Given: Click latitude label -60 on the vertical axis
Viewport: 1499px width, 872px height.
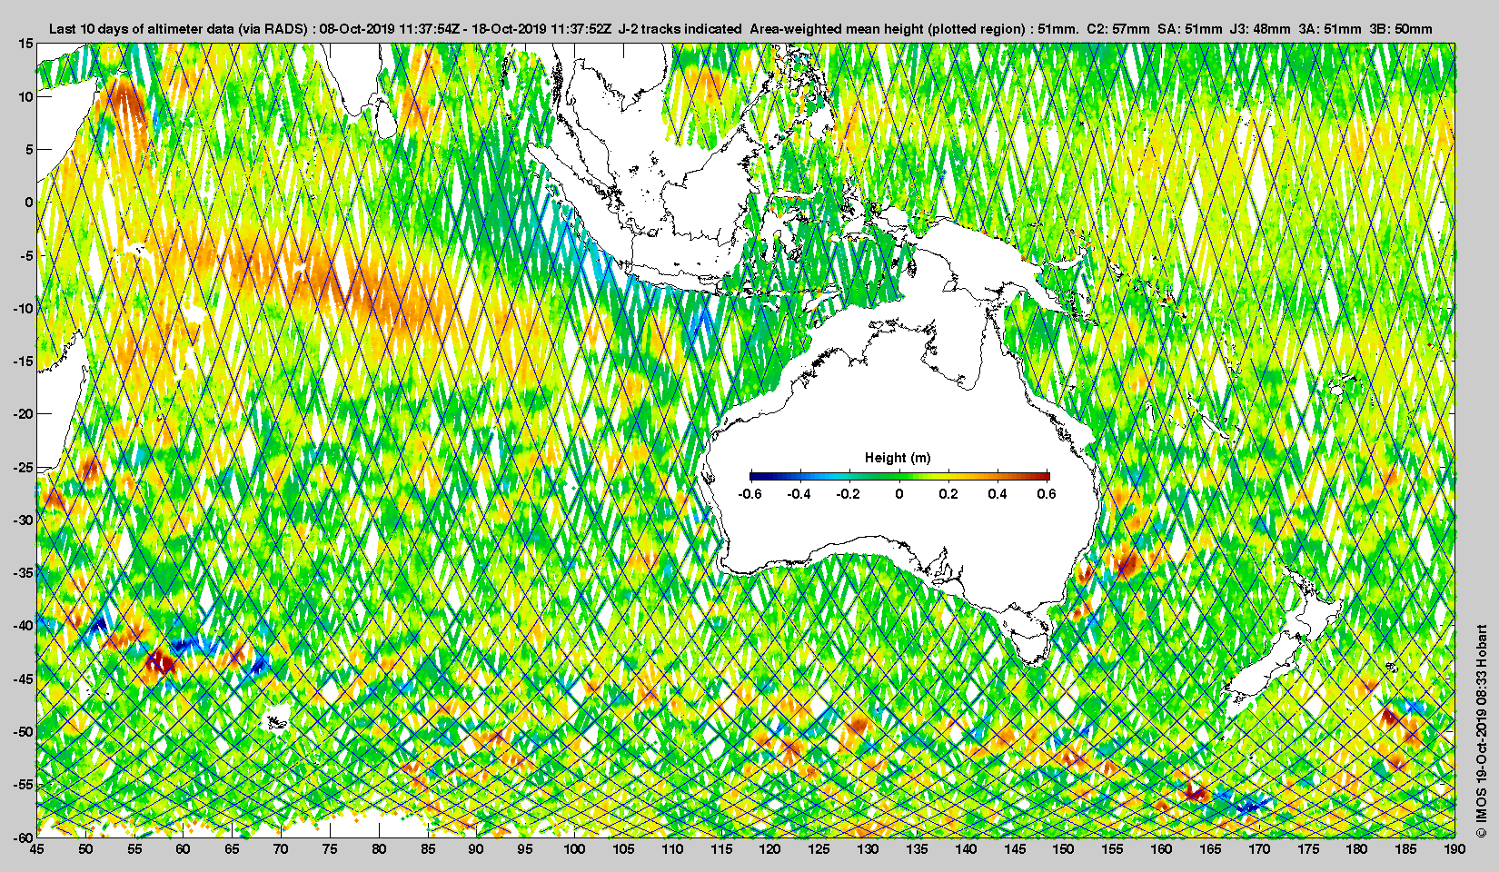Looking at the screenshot, I should tap(24, 837).
